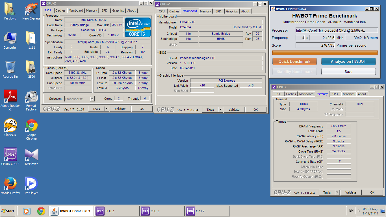The image size is (386, 217).
Task: Click the HWBOT Processor name field
Action: tap(337, 30)
